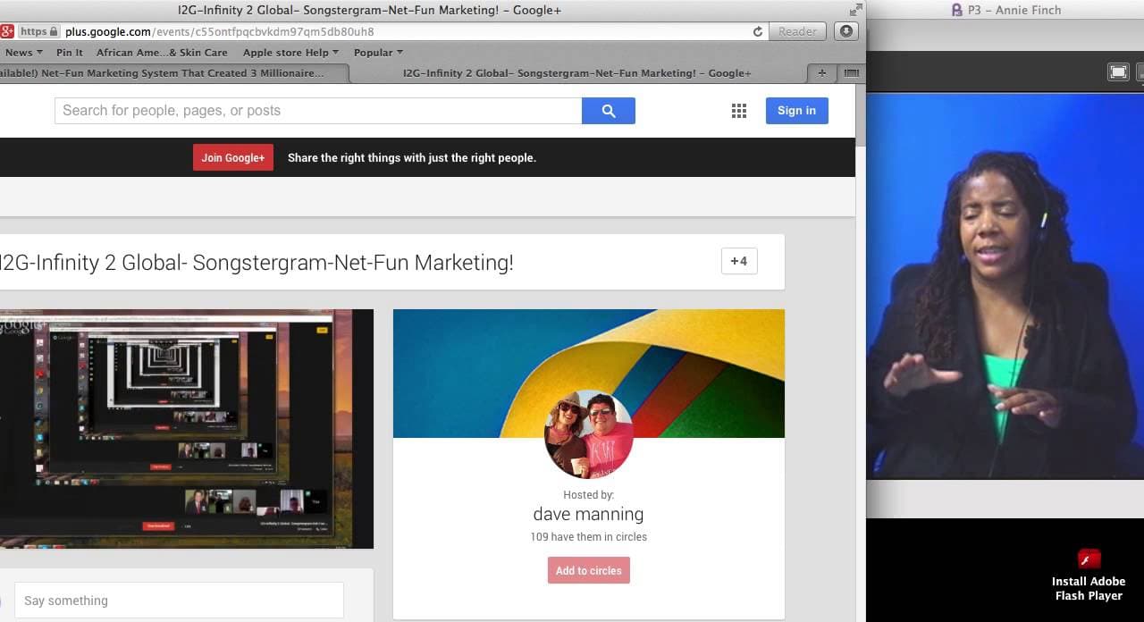Add a new tab with plus button

[821, 73]
